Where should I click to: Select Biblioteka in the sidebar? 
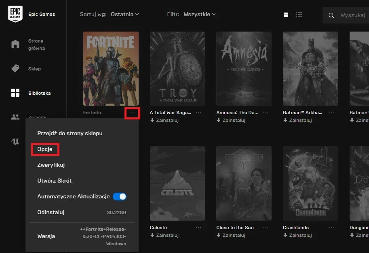(x=15, y=93)
